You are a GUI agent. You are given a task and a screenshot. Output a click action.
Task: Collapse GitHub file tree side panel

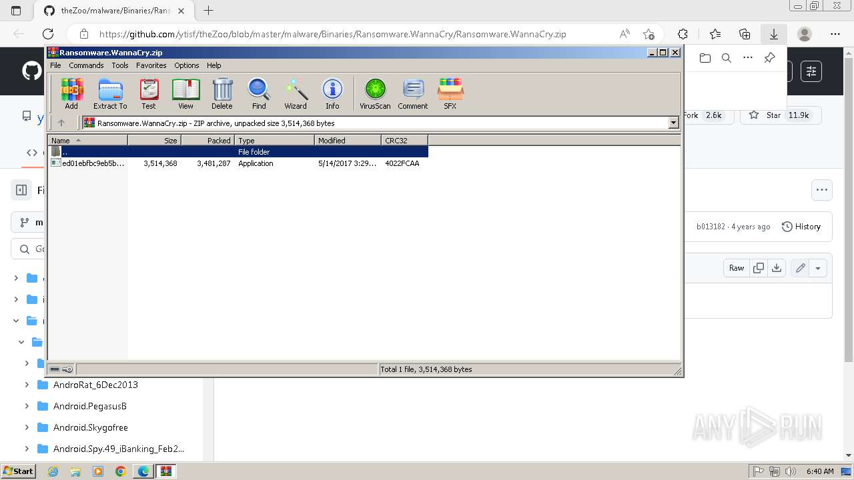(x=21, y=190)
